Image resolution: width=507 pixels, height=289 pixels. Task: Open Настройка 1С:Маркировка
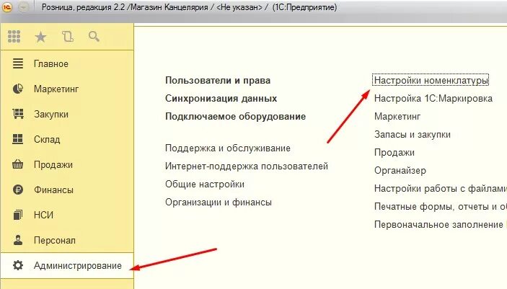(x=433, y=98)
